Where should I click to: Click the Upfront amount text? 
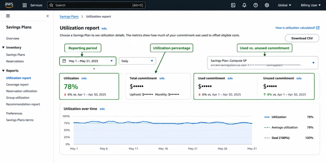[x=141, y=94]
